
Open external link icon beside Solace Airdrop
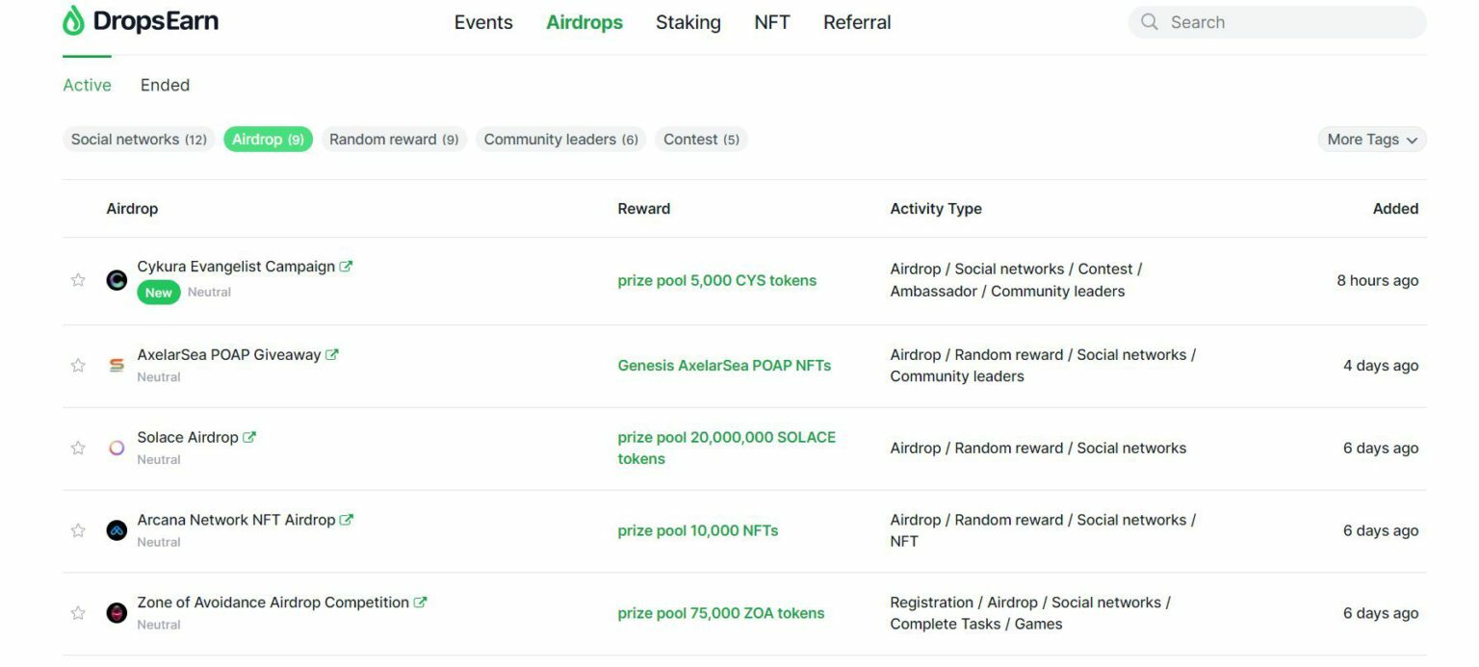pos(249,437)
